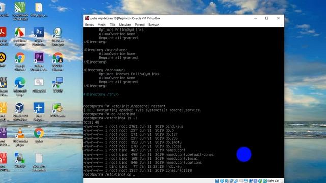Screen dimensions: 326x183
Task: Select the WinSCP desktop shortcut
Action: [x=20, y=160]
